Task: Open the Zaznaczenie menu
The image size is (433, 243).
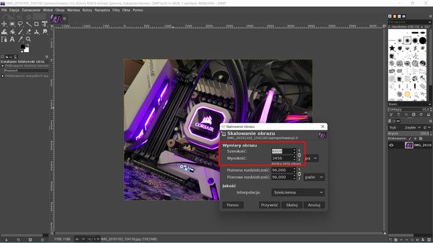Action: tap(31, 10)
